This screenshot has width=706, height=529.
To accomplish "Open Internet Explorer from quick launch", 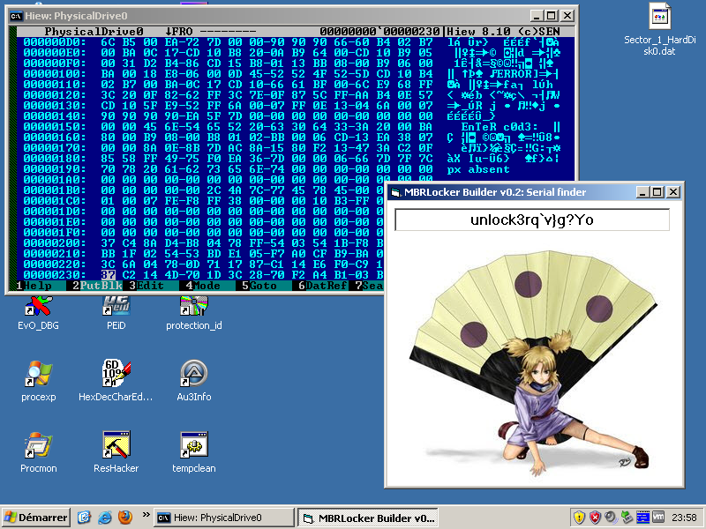I will pos(105,518).
